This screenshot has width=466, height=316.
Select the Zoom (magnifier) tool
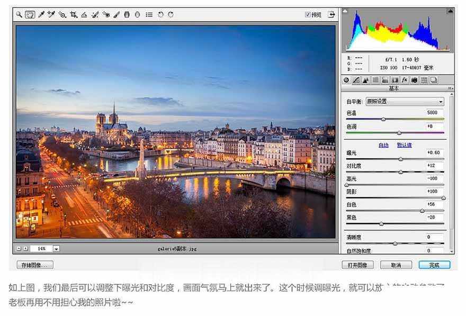click(x=19, y=14)
